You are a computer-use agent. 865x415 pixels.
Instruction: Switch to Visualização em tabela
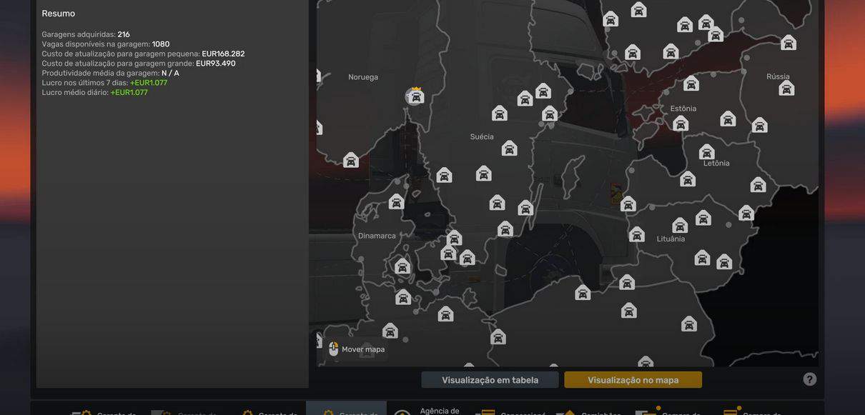pos(490,380)
